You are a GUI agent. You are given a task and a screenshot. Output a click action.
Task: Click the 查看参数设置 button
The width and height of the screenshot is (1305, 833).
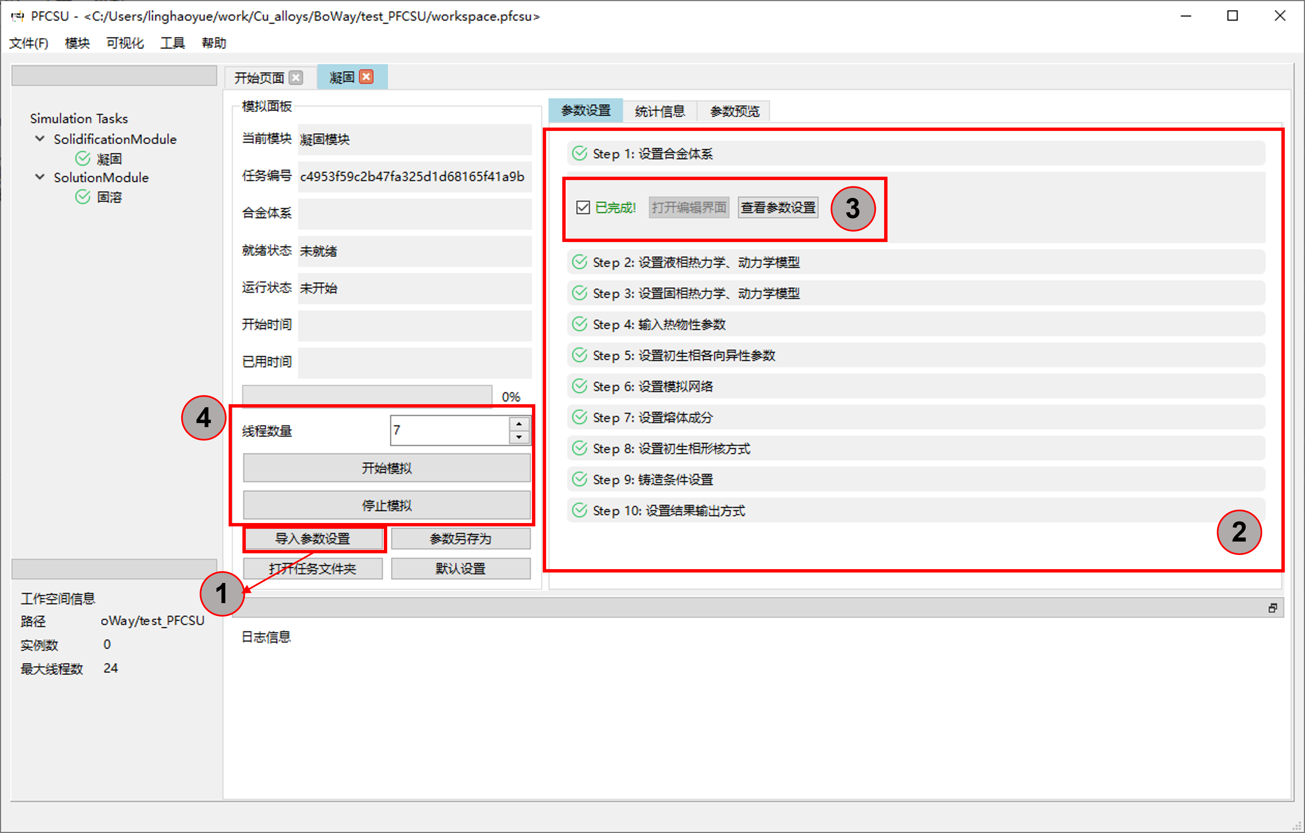point(778,207)
